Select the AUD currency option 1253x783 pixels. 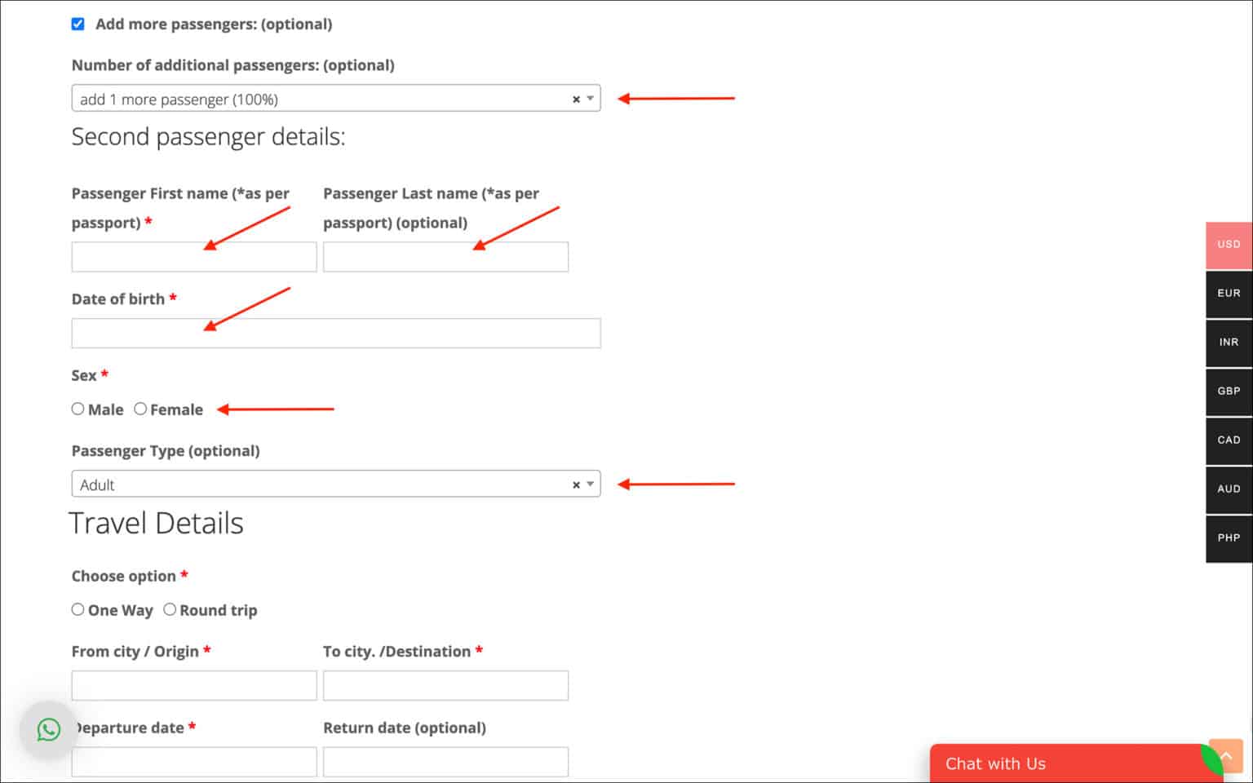[x=1229, y=489]
